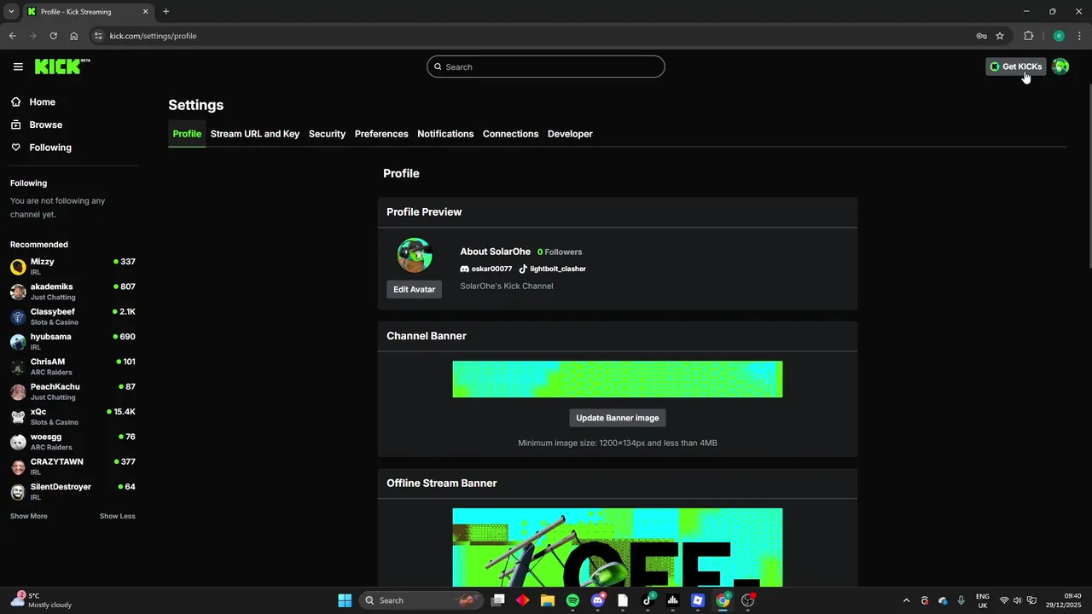1092x614 pixels.
Task: Open File Explorer from the taskbar
Action: [547, 600]
